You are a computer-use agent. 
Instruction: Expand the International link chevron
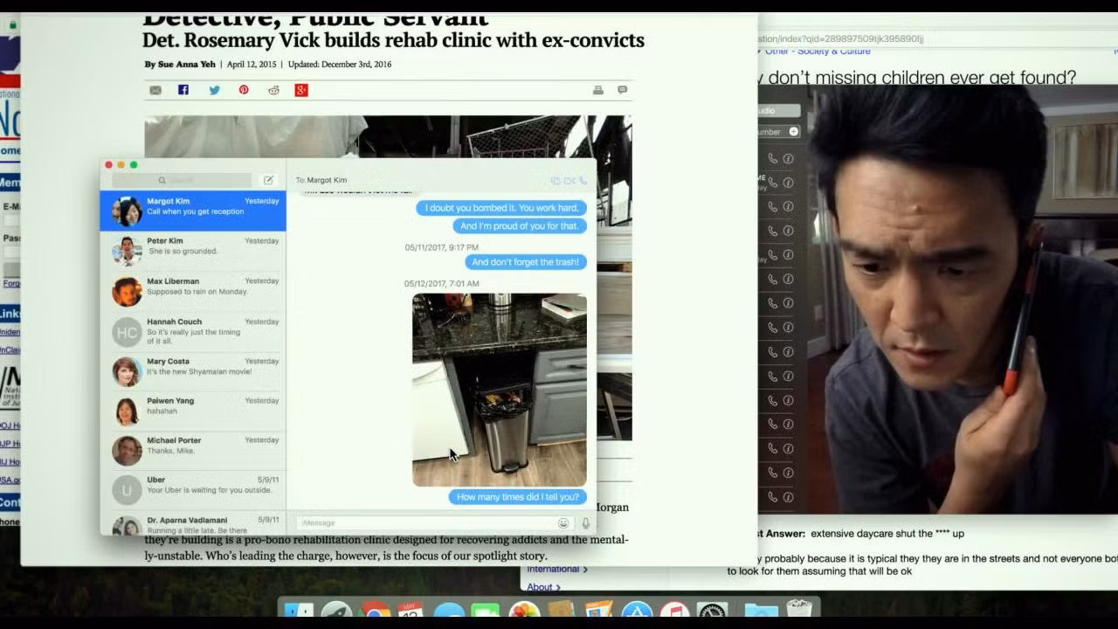tap(585, 570)
